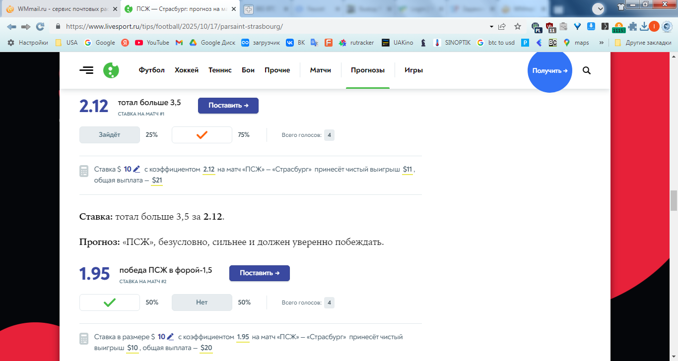Screen dimensions: 678x361
Task: Click the calculator icon beside the 1.95 bet summary
Action: point(84,339)
